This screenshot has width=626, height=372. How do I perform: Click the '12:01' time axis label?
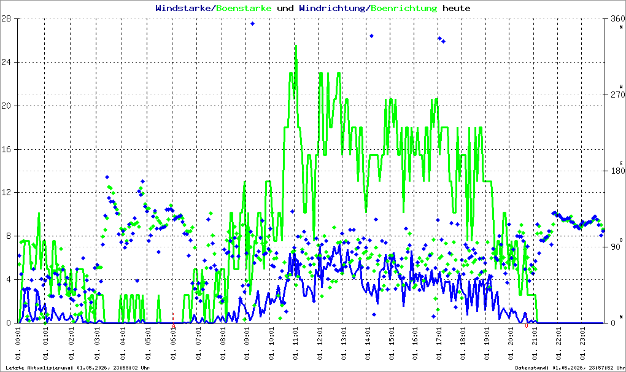pos(320,344)
